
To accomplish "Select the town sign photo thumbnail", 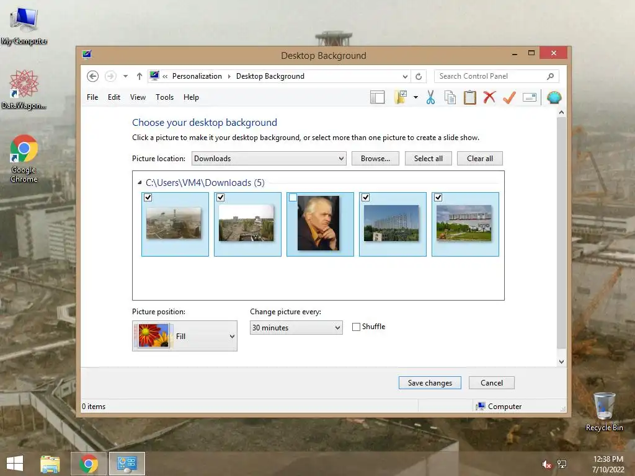I will [464, 223].
